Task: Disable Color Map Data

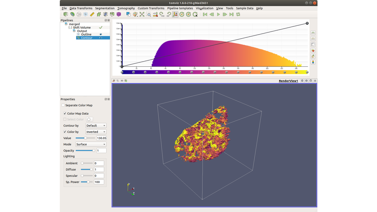Action: click(65, 113)
